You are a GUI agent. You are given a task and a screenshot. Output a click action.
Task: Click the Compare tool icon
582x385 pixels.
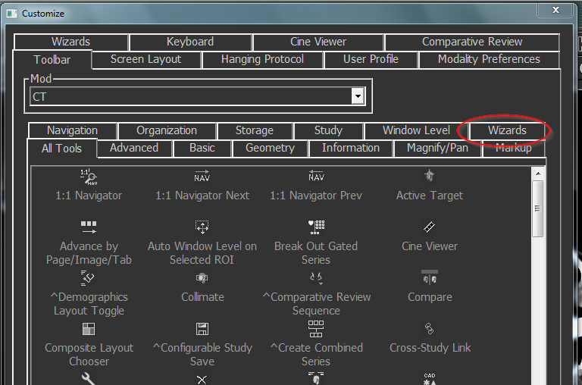tap(430, 277)
